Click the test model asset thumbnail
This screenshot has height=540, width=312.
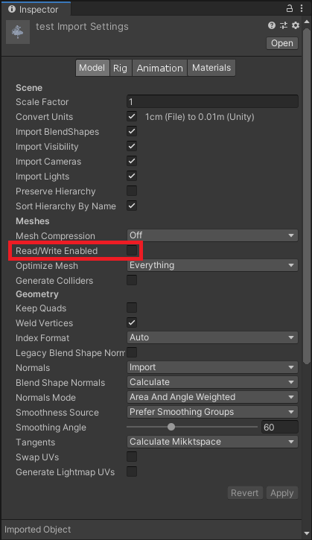[18, 32]
